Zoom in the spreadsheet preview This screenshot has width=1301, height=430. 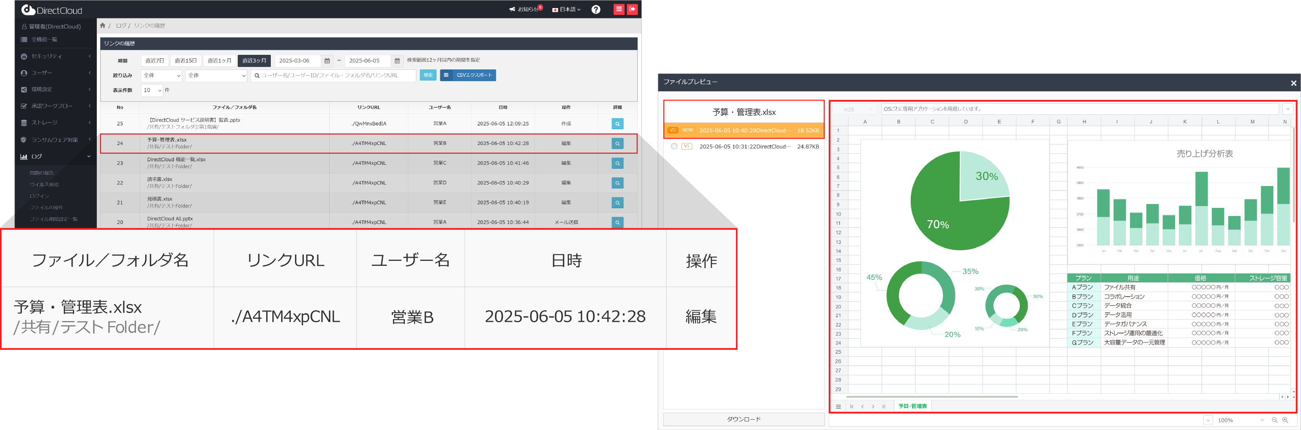click(1285, 420)
